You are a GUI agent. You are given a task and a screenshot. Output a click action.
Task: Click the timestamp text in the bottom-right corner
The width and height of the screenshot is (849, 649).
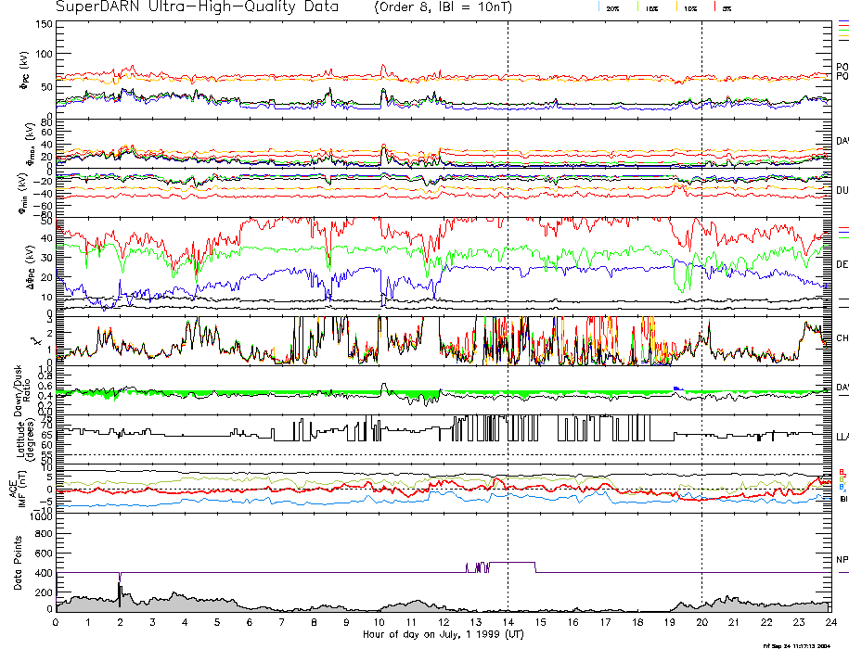804,644
